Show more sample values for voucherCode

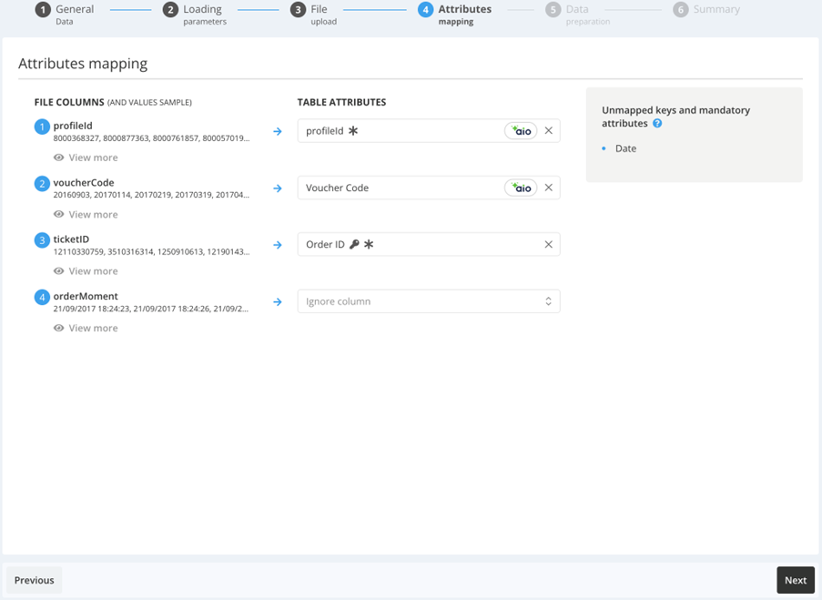click(86, 215)
